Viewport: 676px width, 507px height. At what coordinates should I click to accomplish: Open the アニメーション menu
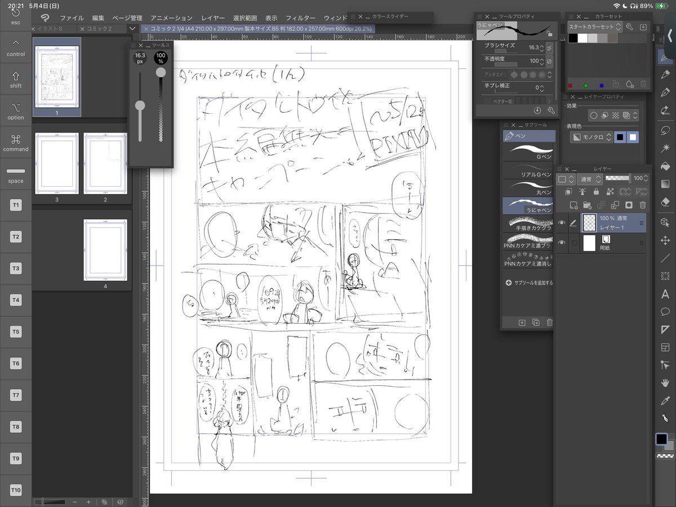point(171,18)
